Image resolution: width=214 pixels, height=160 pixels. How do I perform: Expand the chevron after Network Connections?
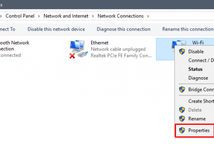(x=148, y=16)
